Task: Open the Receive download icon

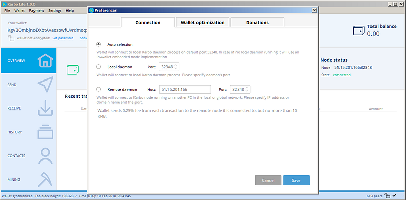Action: 45,108
